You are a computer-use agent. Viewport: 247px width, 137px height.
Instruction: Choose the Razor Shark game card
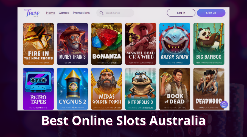[175, 44]
